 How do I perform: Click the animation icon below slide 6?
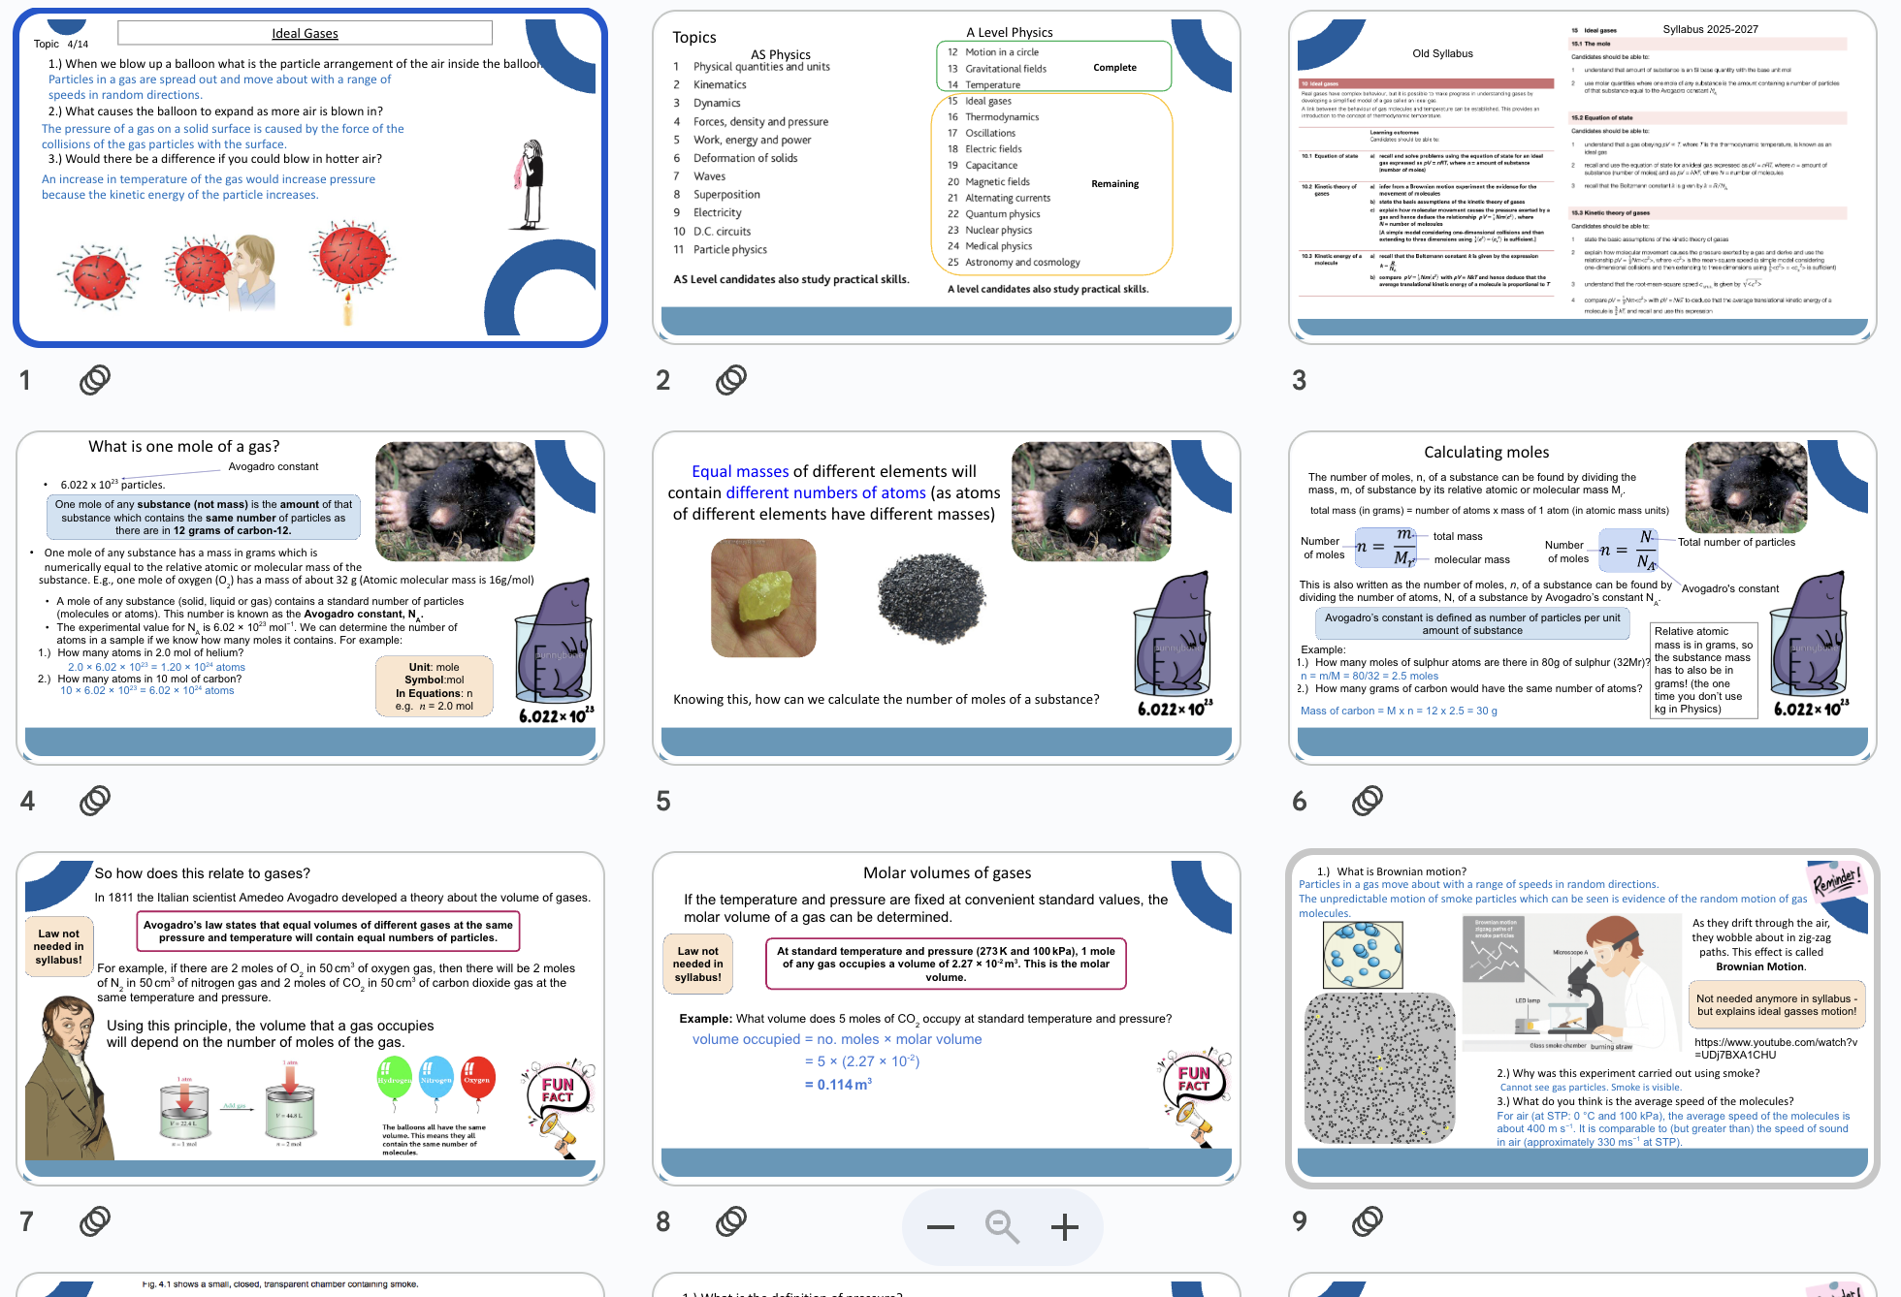click(1367, 800)
